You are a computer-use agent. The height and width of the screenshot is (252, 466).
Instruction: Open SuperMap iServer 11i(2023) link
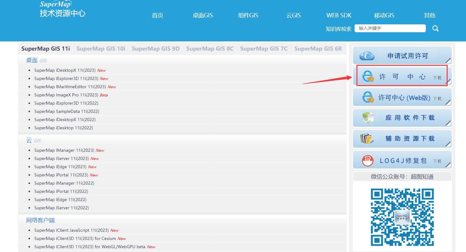(x=62, y=158)
